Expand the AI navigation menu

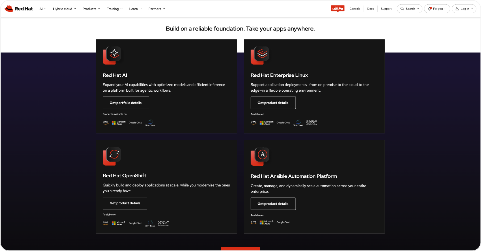coord(43,9)
